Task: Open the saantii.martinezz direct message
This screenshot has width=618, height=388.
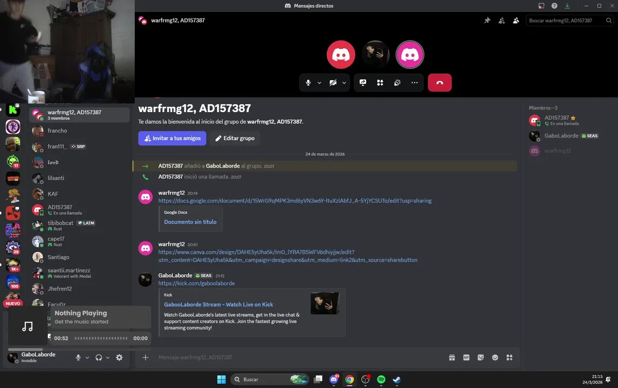Action: click(x=79, y=273)
